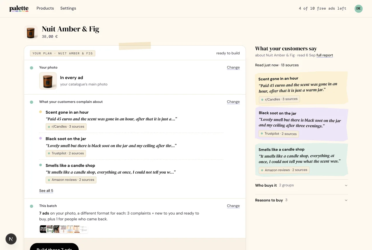Click the 7 ads batch description text
Viewport: 372px width, 250px height.
click(119, 216)
